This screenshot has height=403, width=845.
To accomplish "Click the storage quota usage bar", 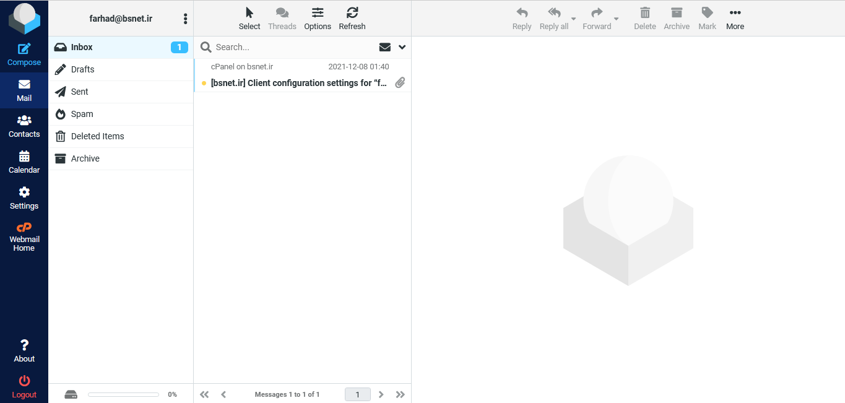I will click(x=123, y=394).
